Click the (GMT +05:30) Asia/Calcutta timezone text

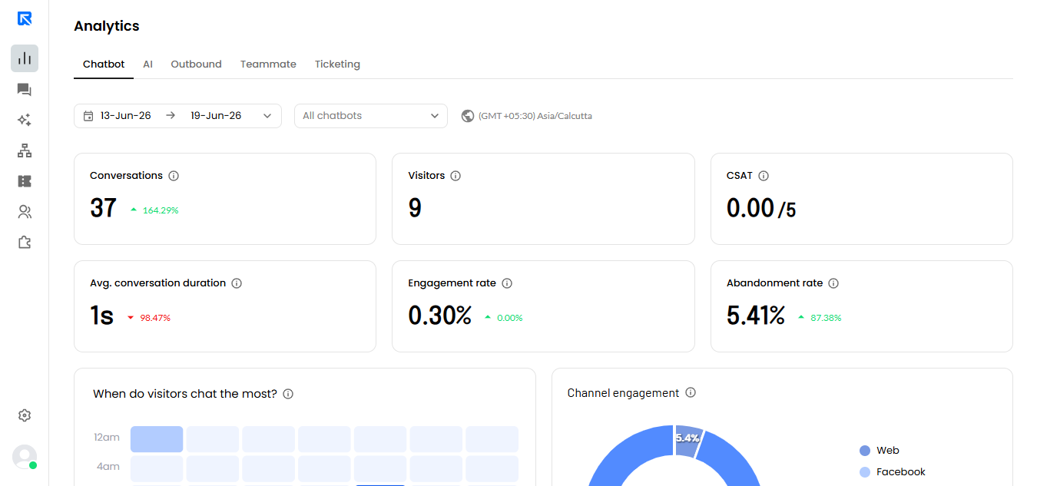pos(535,116)
